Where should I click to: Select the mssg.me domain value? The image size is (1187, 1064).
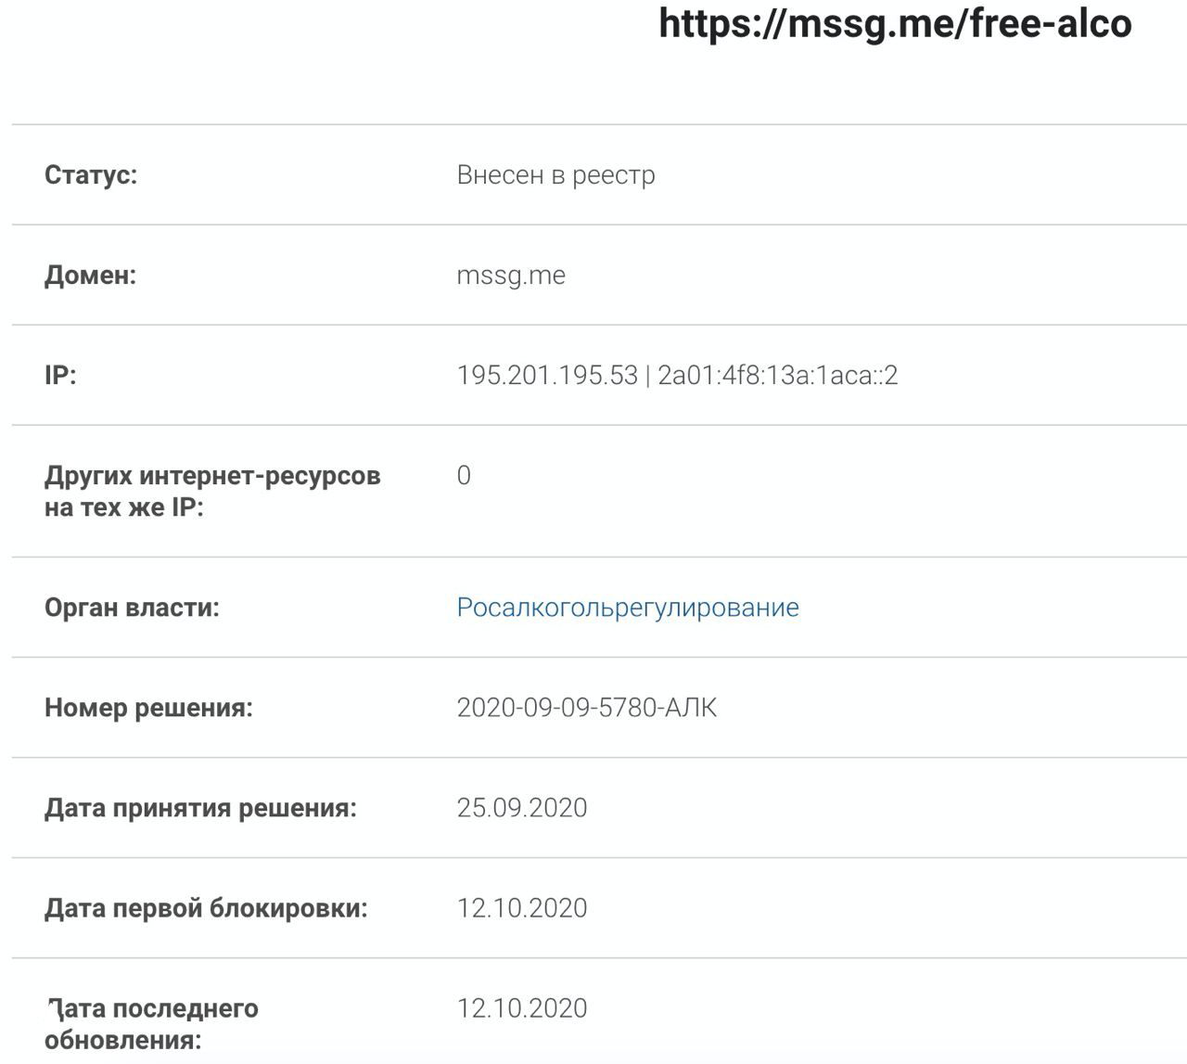pyautogui.click(x=511, y=275)
